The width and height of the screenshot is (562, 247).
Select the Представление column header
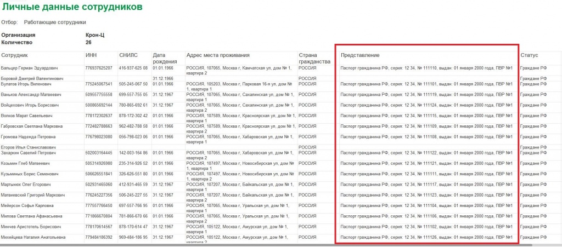pos(360,55)
